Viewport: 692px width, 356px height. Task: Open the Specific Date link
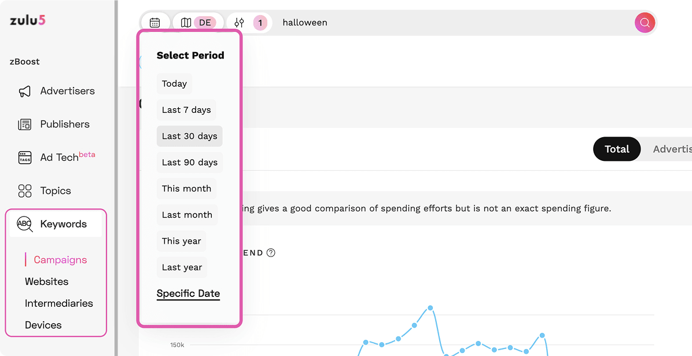click(188, 293)
